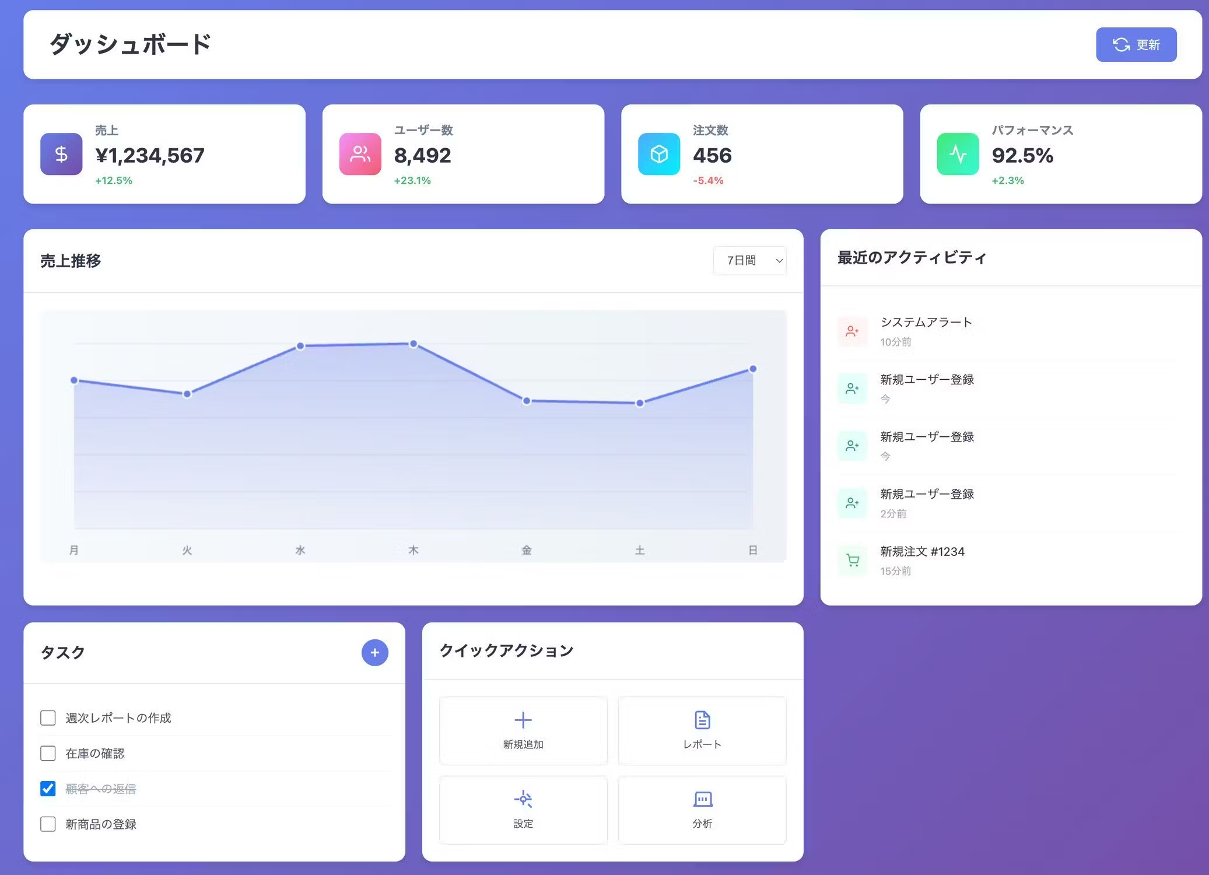Click the 木 data point on the sales chart
The height and width of the screenshot is (875, 1209).
(x=413, y=344)
